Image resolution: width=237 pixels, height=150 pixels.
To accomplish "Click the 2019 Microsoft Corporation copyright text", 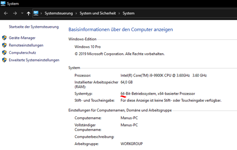I will 120,54.
